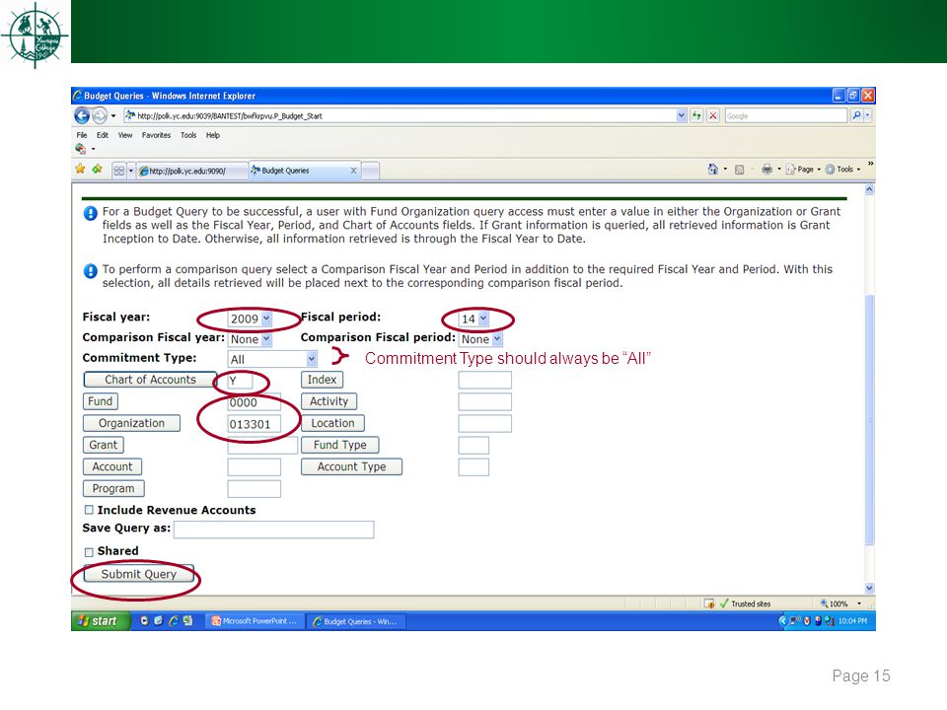Screen dimensions: 947x710
Task: Check the Shared checkbox
Action: 89,552
